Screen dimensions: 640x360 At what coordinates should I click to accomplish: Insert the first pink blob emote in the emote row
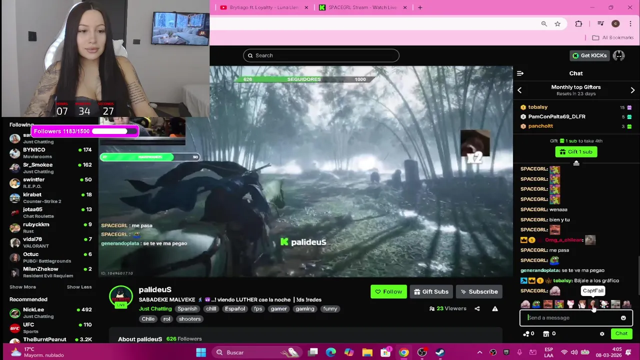click(x=525, y=304)
